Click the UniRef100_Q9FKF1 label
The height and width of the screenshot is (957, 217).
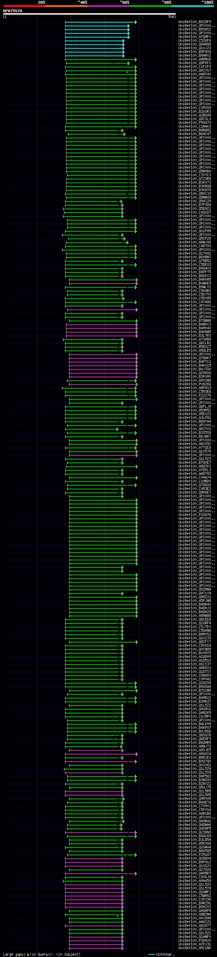(195, 63)
